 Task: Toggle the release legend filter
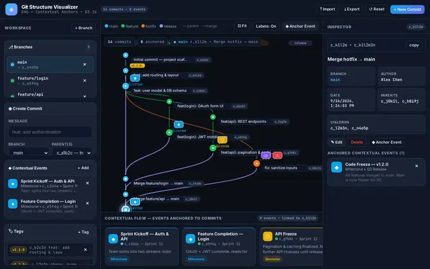168,26
